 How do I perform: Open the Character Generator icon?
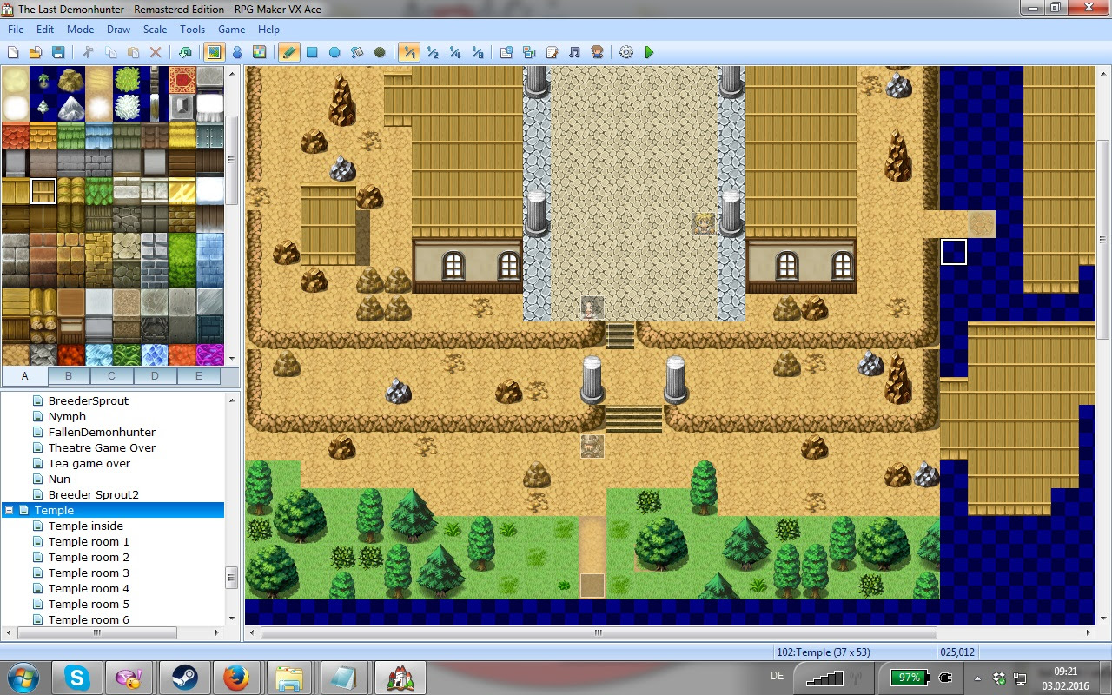(597, 52)
